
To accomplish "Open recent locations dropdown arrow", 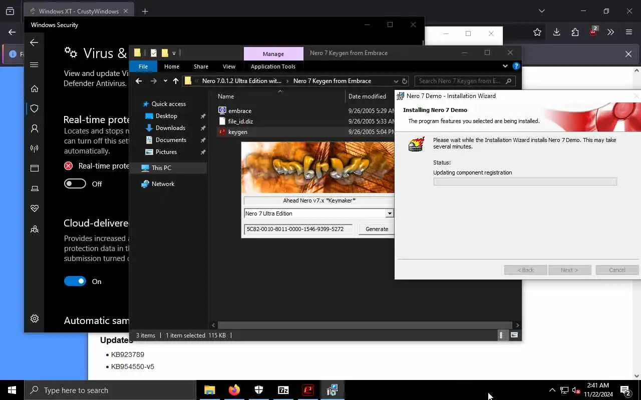I will tap(165, 81).
